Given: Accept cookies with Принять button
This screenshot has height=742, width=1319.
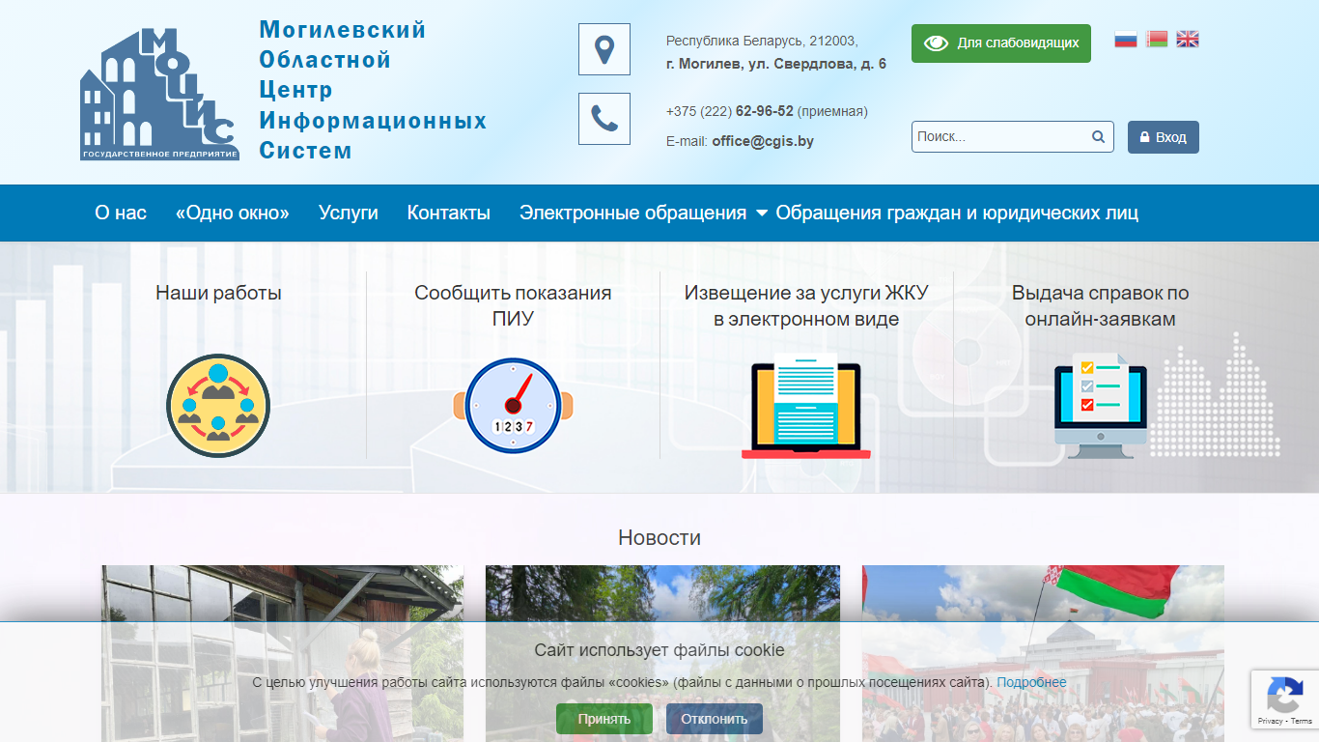Looking at the screenshot, I should [604, 719].
